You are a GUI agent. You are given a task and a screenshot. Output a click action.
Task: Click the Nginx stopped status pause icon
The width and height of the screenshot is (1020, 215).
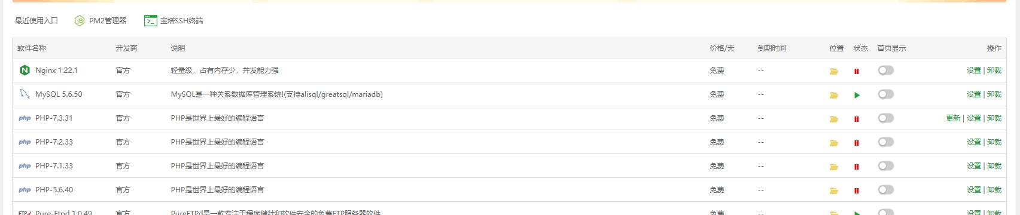click(x=856, y=71)
